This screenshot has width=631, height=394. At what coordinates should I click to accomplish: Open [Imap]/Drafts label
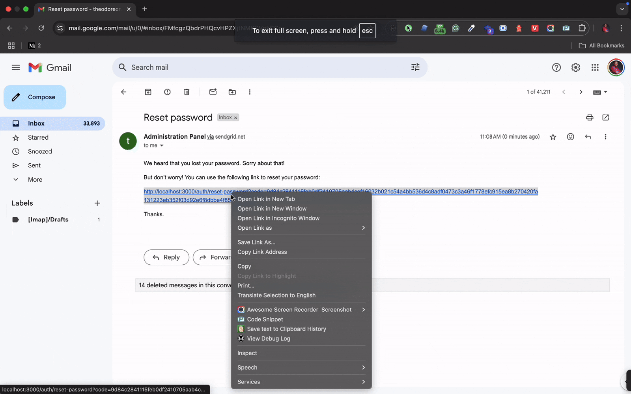48,219
